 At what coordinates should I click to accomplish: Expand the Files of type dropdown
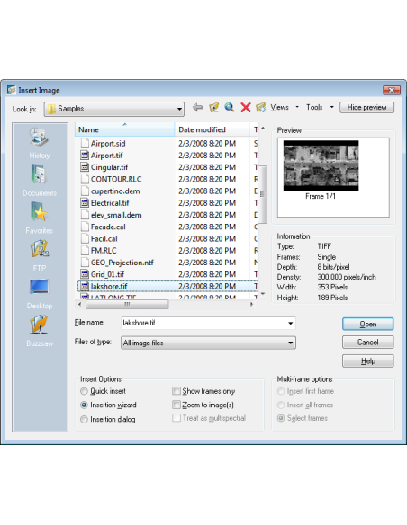(208, 343)
